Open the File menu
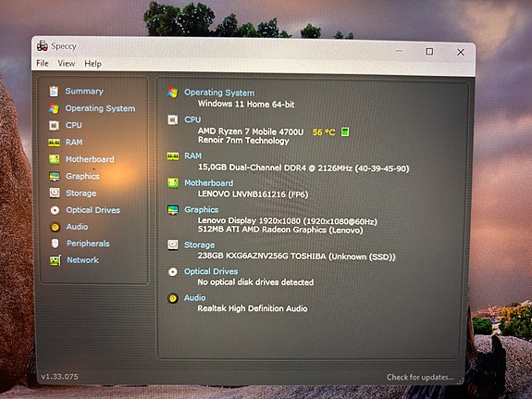 click(x=43, y=63)
